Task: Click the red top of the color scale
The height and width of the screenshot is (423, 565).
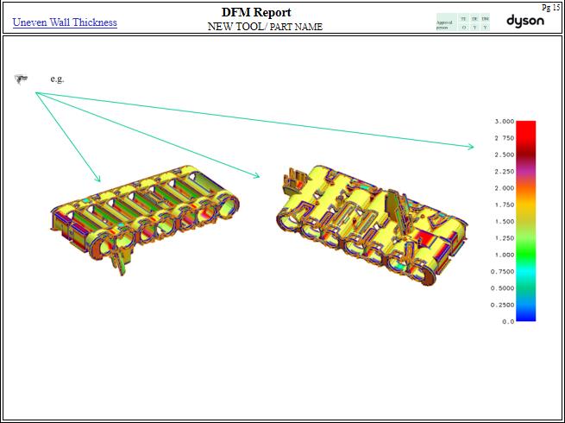Action: point(525,126)
